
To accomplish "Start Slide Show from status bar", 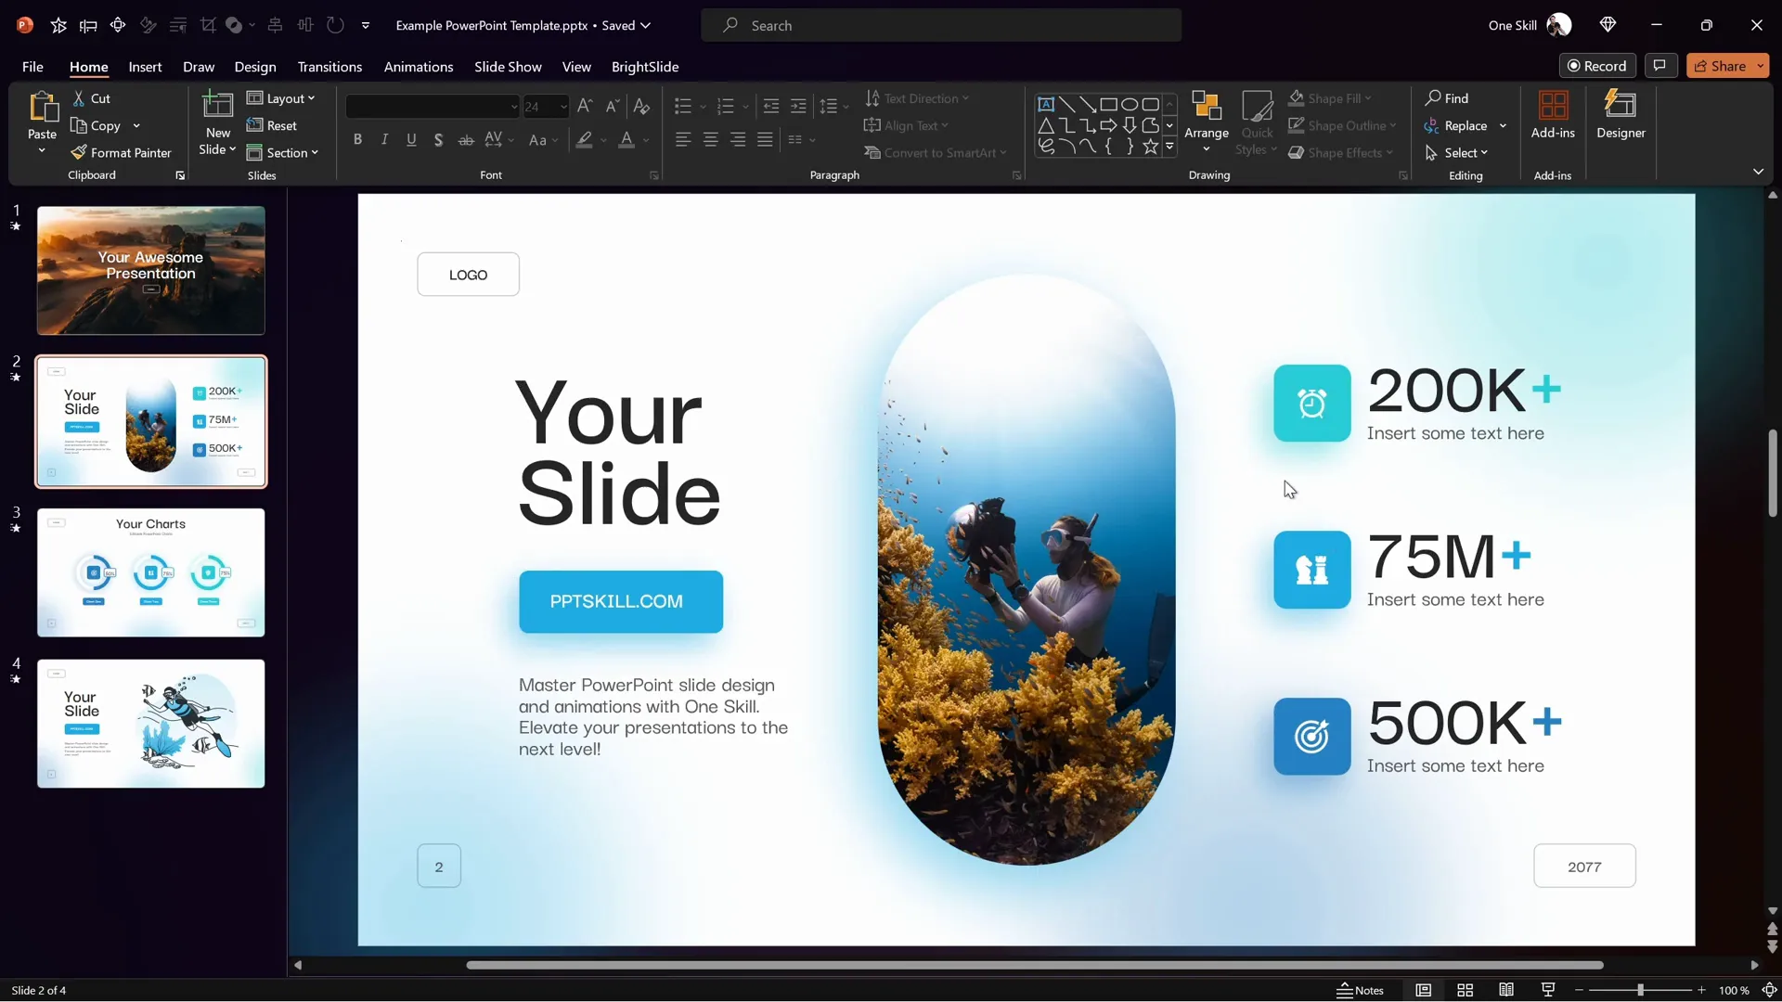I will click(1547, 990).
